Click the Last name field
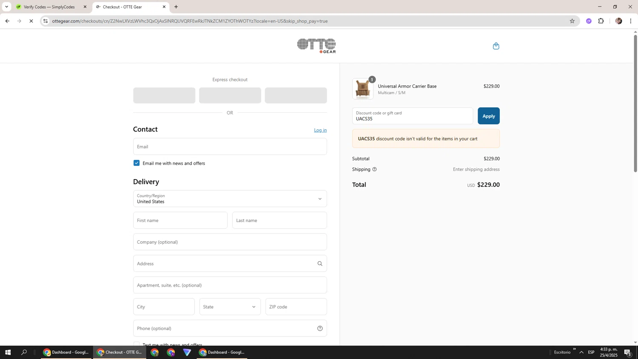The width and height of the screenshot is (638, 359). coord(279,220)
